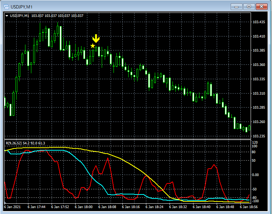Viewport: 272px width, 214px height.
Task: Click the 0.00 level on indicator scale
Action: pos(255,175)
